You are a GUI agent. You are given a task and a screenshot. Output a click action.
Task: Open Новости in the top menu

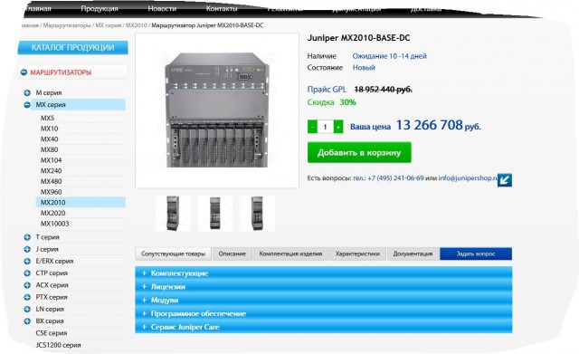162,8
